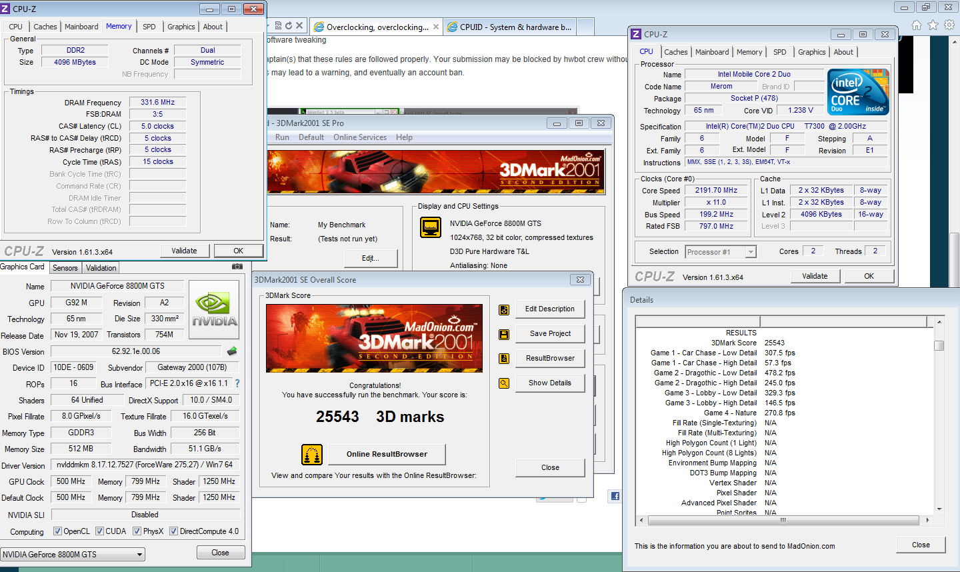This screenshot has width=960, height=572.
Task: Open the 3DMark2001 Default menu
Action: click(x=311, y=137)
